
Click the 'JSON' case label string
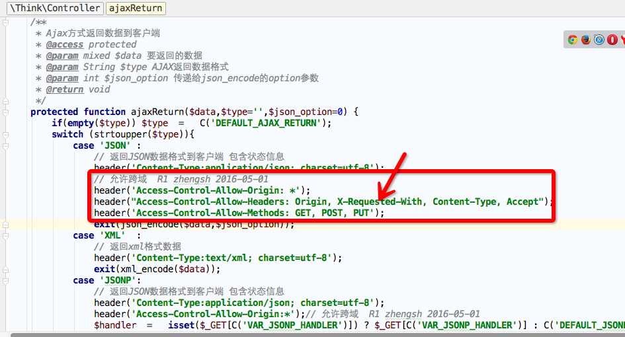pyautogui.click(x=115, y=146)
